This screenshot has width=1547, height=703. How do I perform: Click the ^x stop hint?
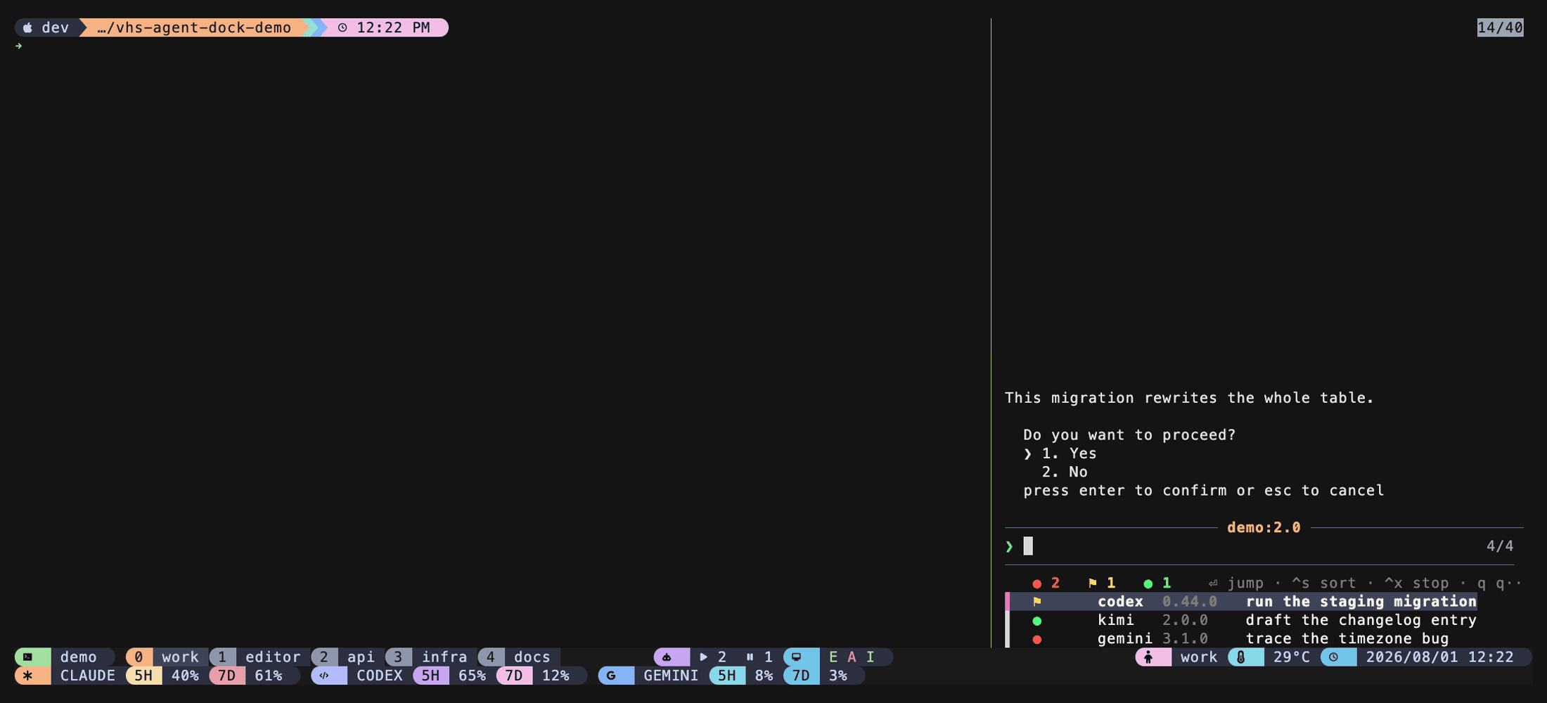click(1416, 583)
